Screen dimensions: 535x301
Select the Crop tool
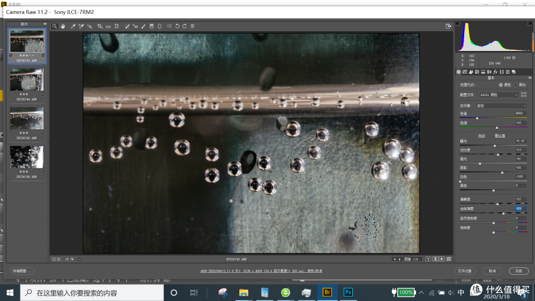pyautogui.click(x=100, y=26)
